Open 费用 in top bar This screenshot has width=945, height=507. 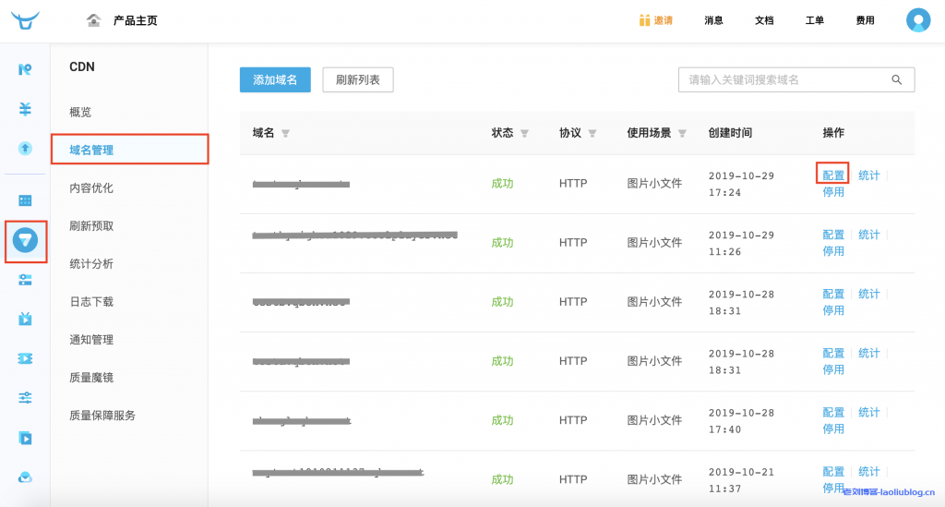(x=865, y=20)
